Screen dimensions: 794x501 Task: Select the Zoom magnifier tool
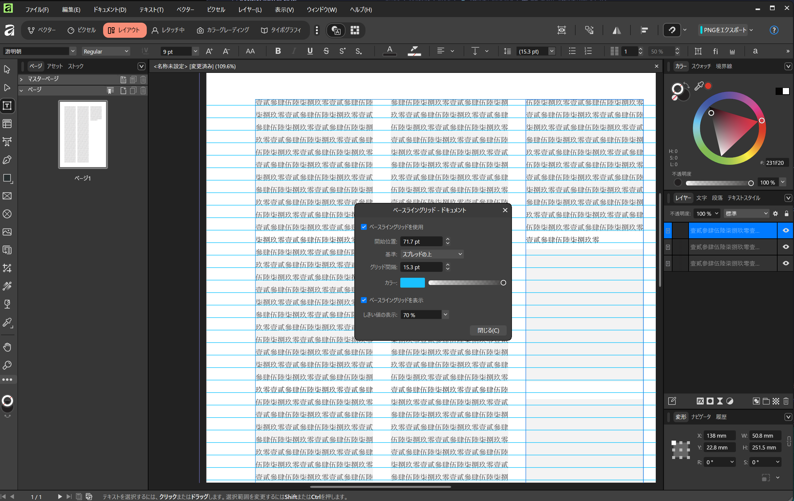7,365
